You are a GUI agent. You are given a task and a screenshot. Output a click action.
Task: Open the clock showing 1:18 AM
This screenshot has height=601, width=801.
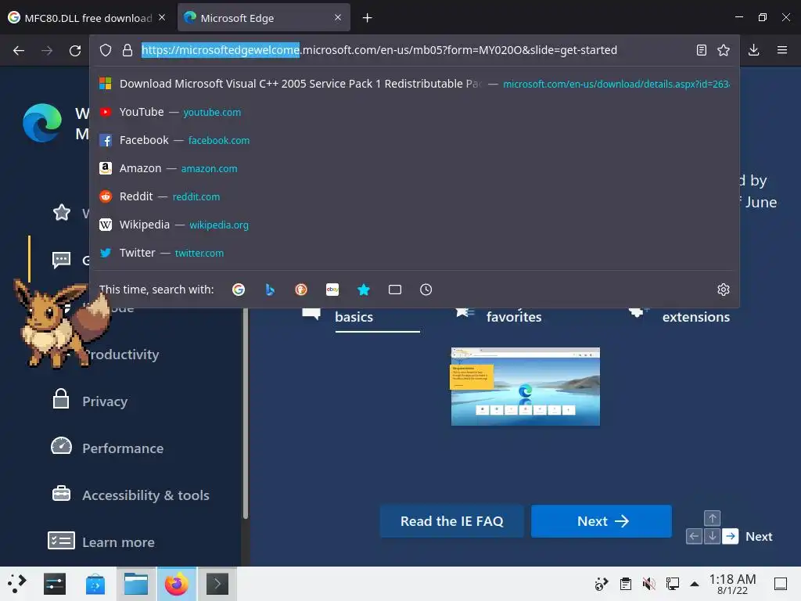[732, 584]
